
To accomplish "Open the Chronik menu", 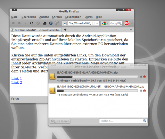I will [57, 17].
